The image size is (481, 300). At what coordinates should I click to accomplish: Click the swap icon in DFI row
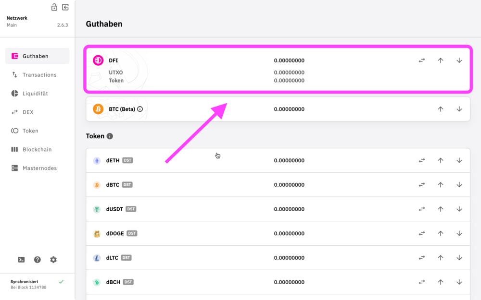[422, 60]
